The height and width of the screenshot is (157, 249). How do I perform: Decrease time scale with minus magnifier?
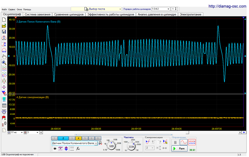(9, 132)
